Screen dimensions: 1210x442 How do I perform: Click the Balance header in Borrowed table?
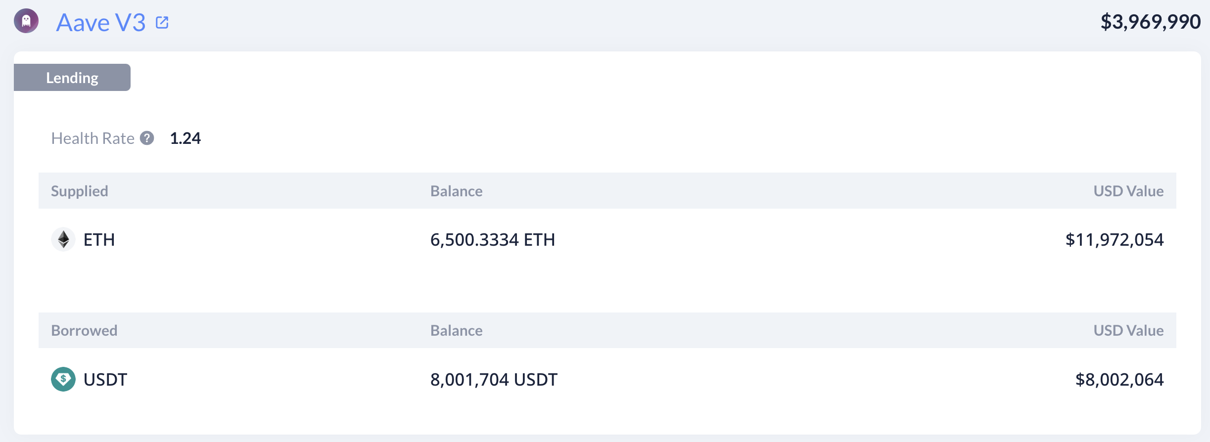[x=457, y=330]
